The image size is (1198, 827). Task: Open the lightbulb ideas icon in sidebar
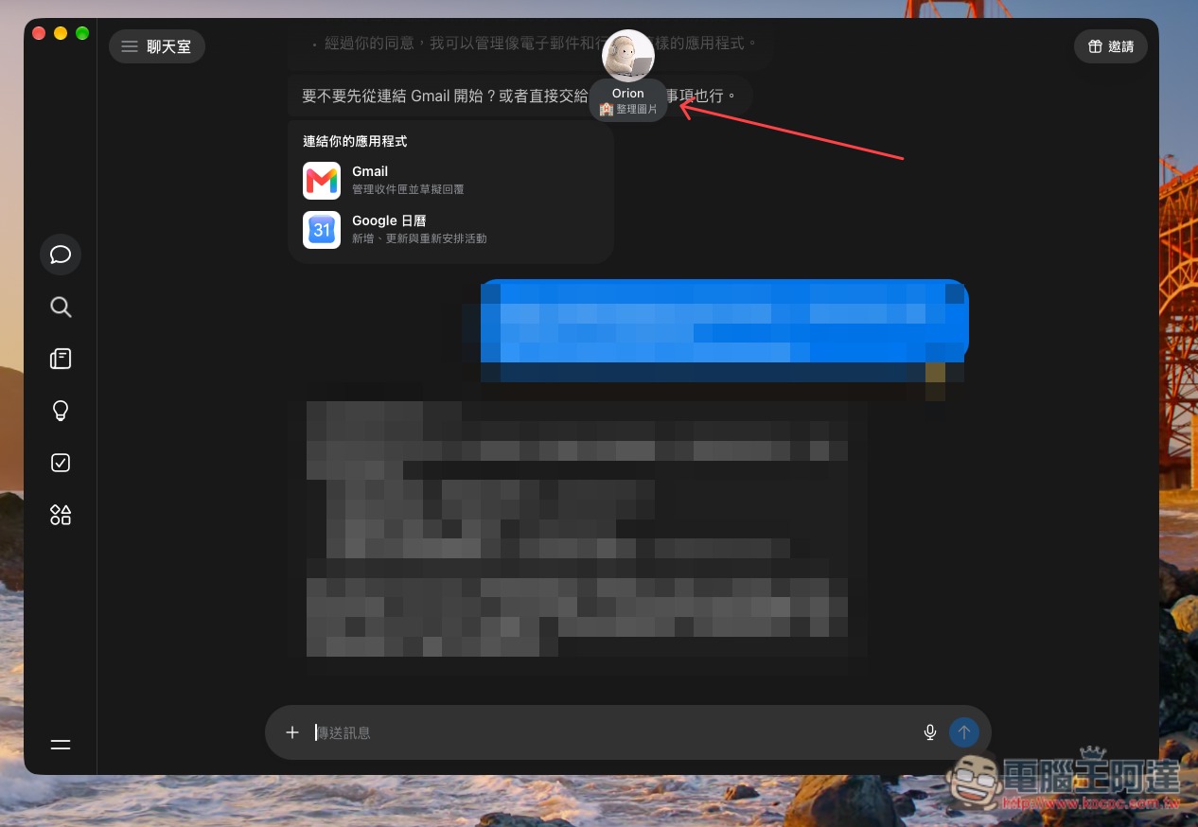pos(61,411)
